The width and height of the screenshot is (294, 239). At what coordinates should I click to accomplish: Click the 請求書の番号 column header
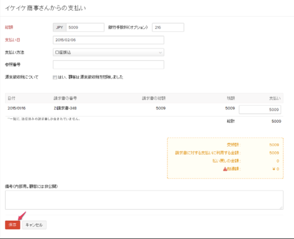pos(66,98)
